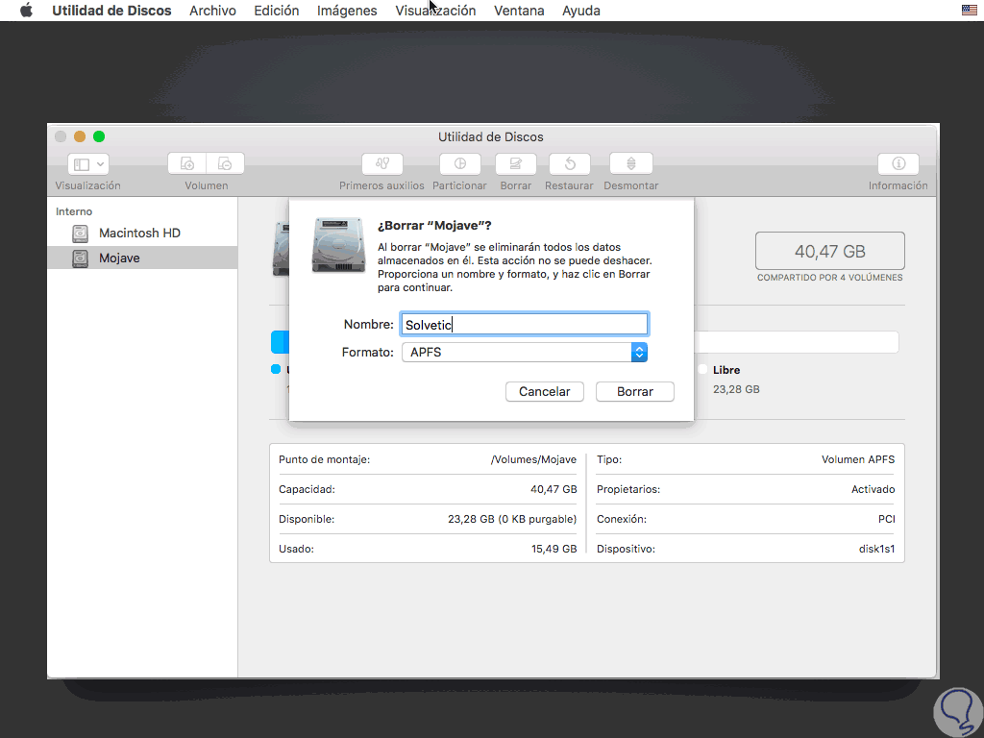The height and width of the screenshot is (738, 984).
Task: Click the Borrar toolbar icon
Action: (x=516, y=163)
